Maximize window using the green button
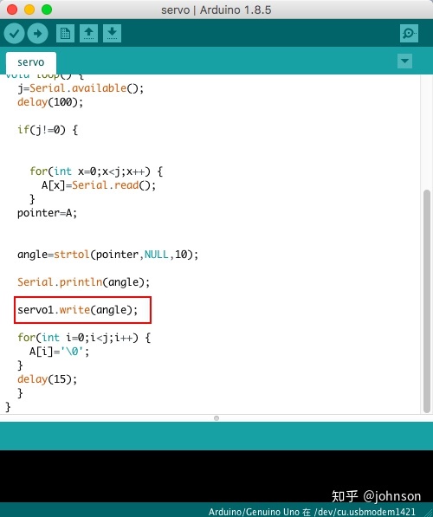The width and height of the screenshot is (433, 517). 47,10
